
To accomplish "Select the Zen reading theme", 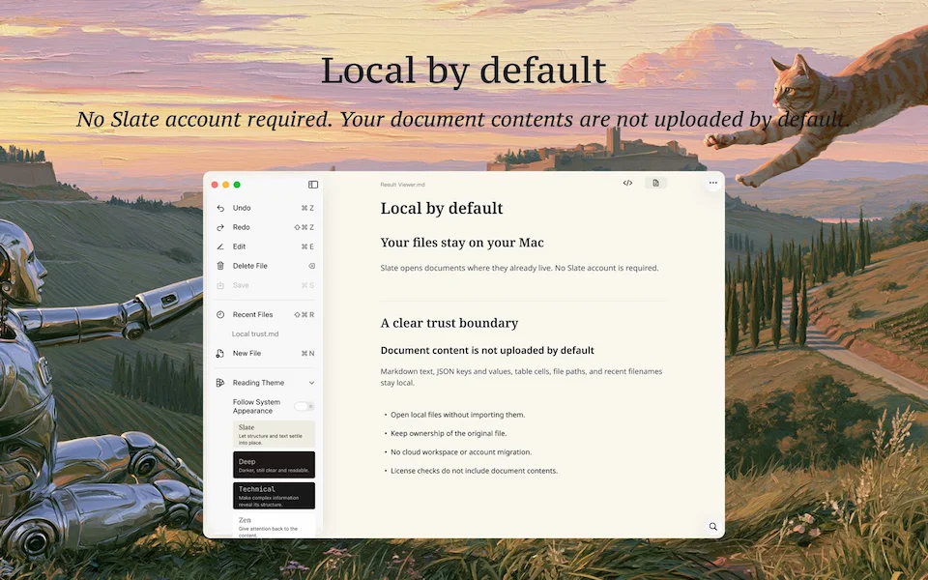I will [274, 526].
